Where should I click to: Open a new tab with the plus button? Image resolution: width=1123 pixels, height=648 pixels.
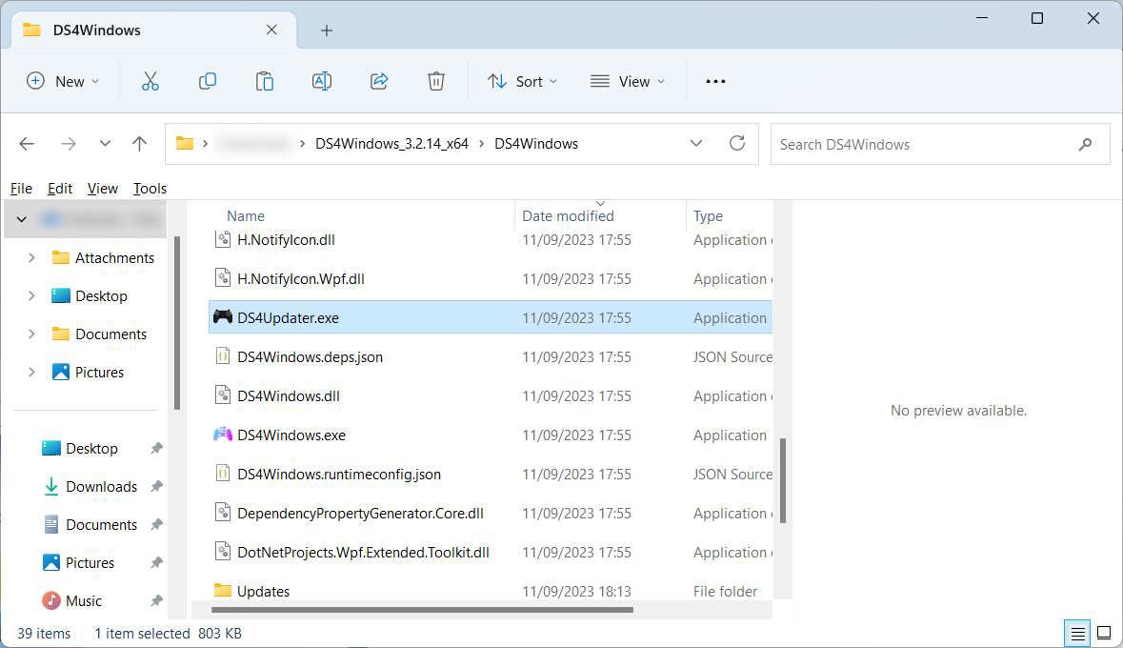click(x=327, y=30)
